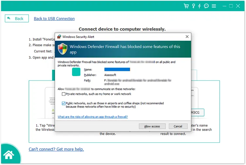Maximize the application window

(231, 6)
